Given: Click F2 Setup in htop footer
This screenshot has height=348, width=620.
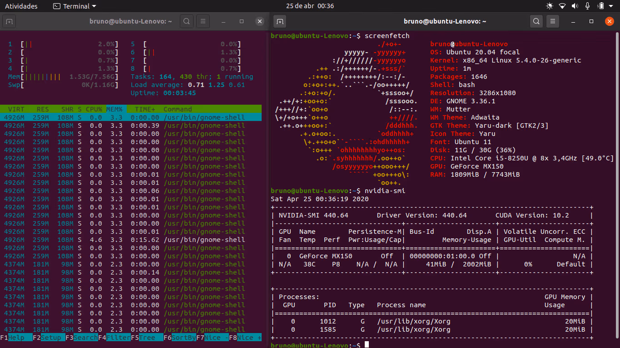Looking at the screenshot, I should click(49, 338).
